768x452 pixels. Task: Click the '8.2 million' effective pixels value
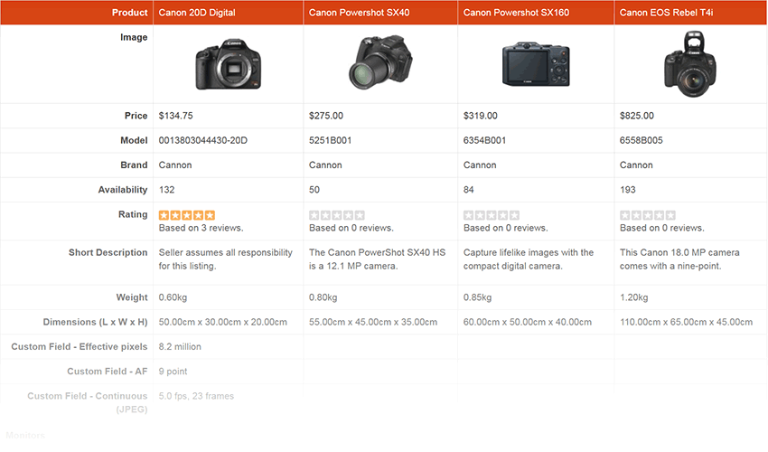pyautogui.click(x=180, y=346)
